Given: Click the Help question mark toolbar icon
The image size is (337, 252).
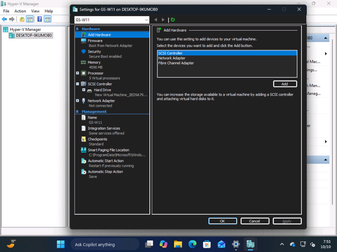Looking at the screenshot, I should coord(40,19).
